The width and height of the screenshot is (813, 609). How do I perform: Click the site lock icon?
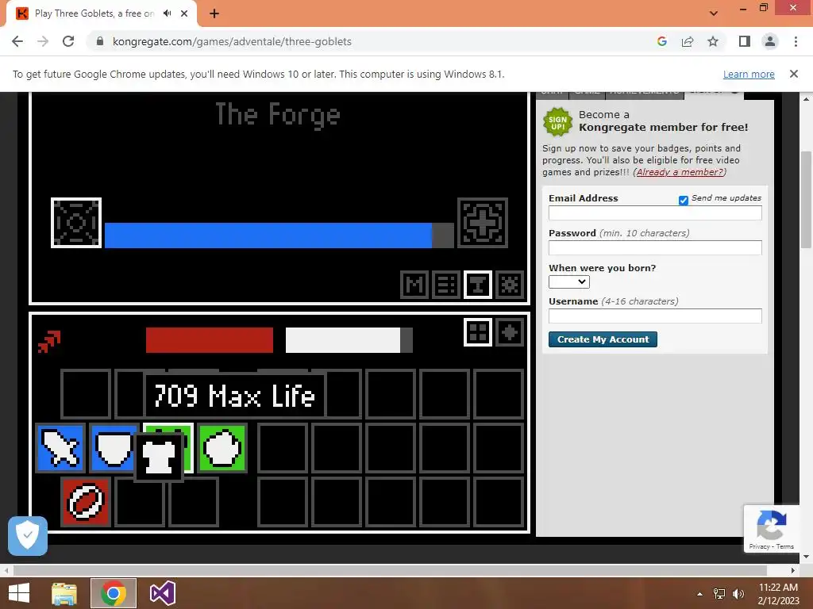[x=100, y=41]
